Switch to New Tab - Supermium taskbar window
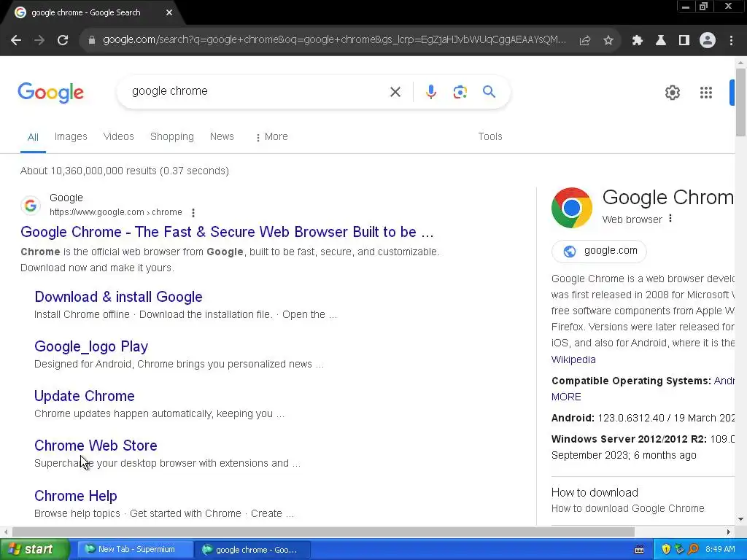This screenshot has height=560, width=747. pyautogui.click(x=135, y=550)
